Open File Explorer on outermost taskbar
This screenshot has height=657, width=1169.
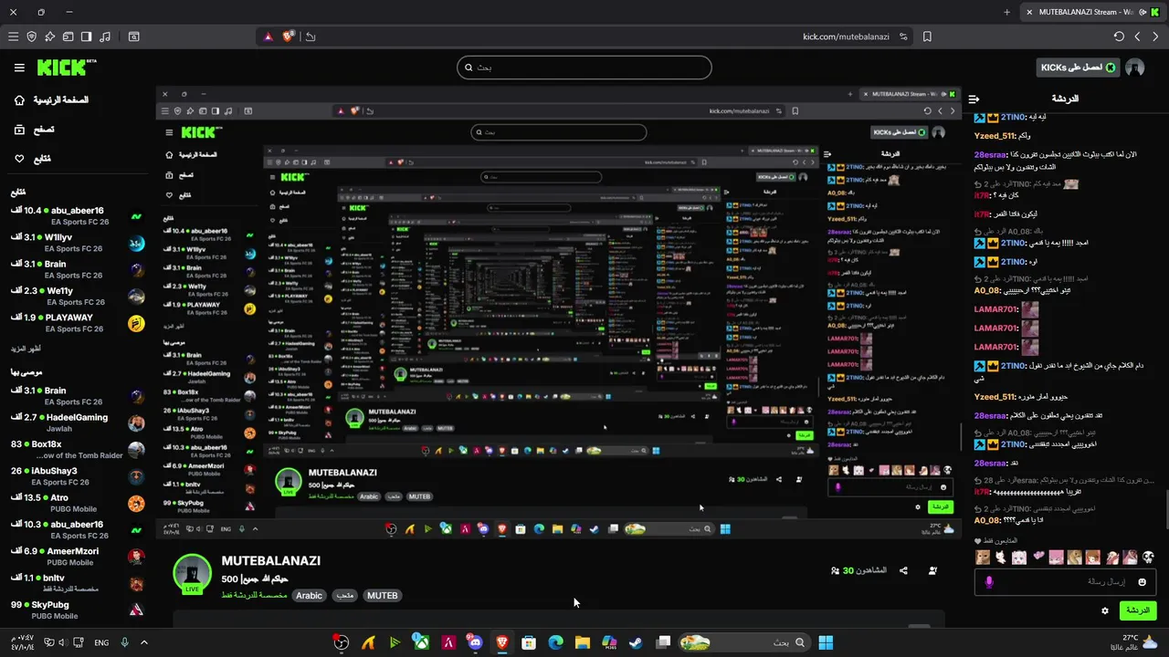582,642
